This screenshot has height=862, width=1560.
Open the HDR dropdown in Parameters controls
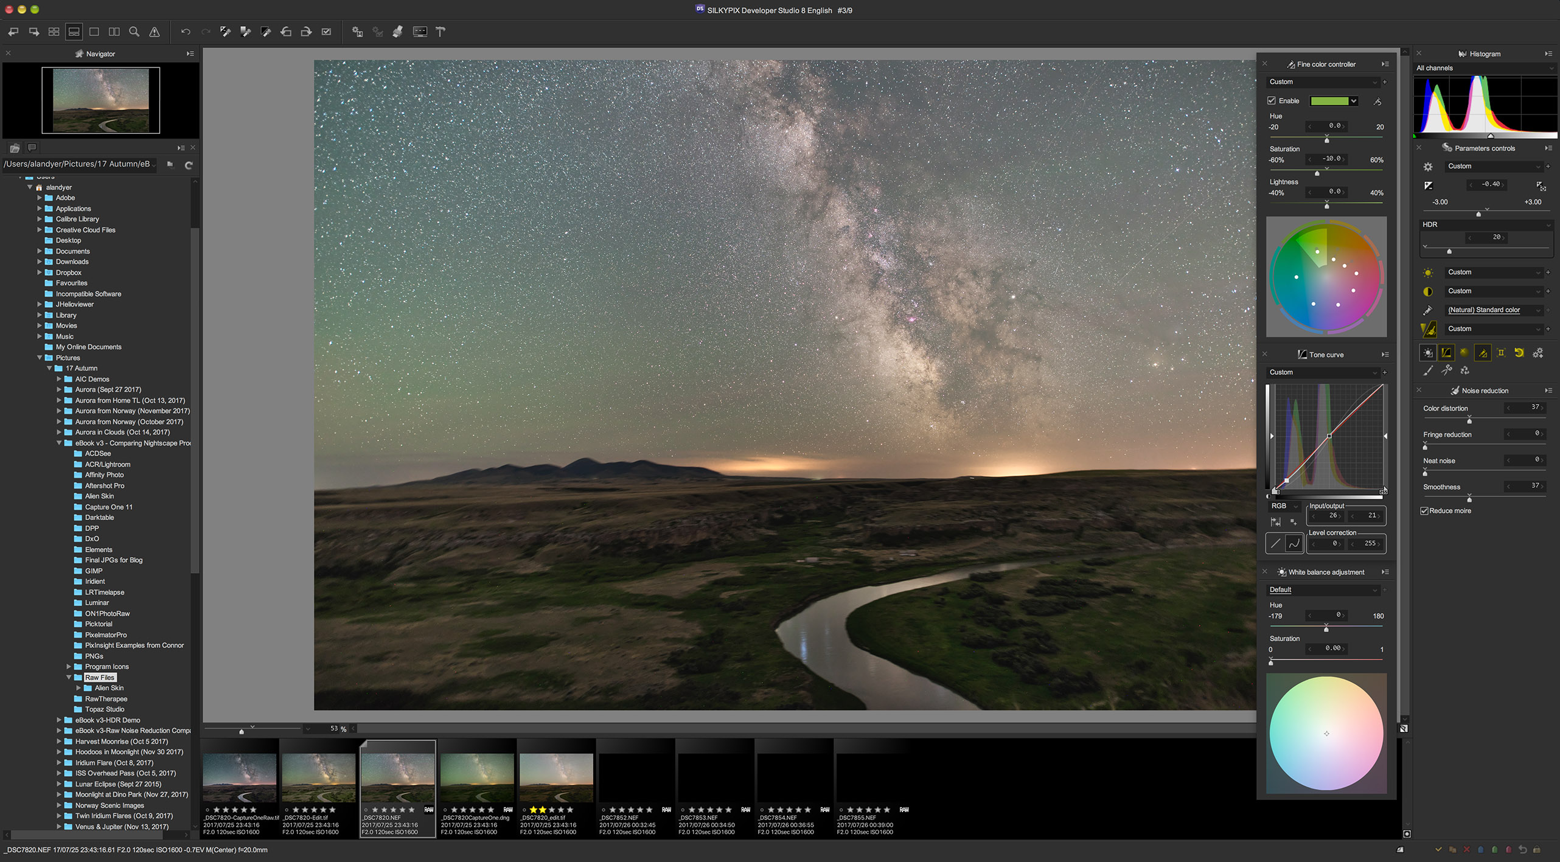point(1548,225)
